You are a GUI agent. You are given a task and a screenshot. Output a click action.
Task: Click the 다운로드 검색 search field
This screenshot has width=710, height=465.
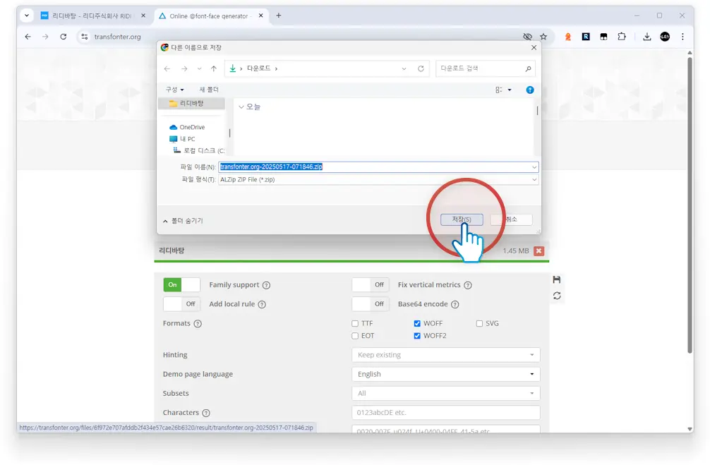pyautogui.click(x=485, y=68)
